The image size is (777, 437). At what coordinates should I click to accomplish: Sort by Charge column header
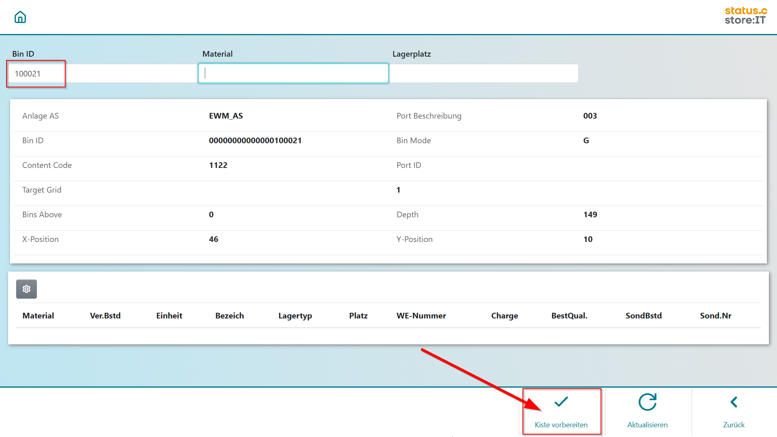click(504, 316)
